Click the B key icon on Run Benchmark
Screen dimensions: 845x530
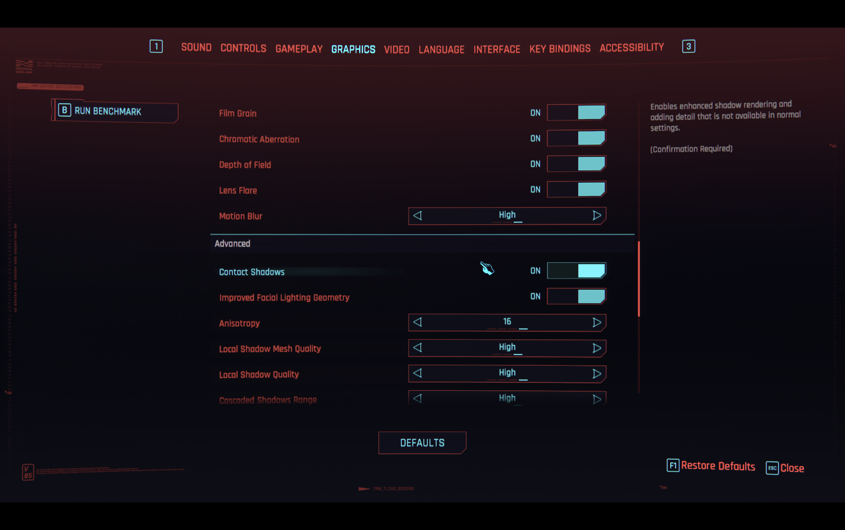[x=65, y=110]
